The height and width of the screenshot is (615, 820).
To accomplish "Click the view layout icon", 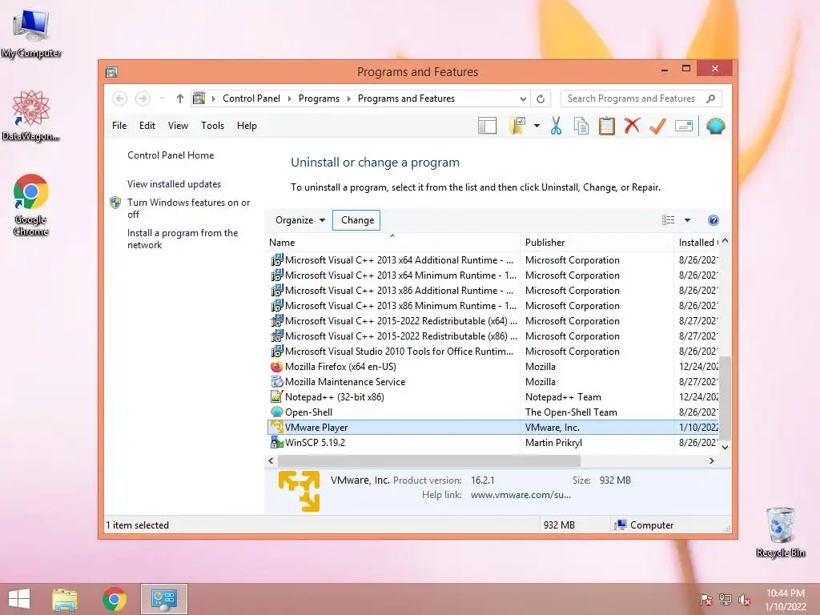I will coord(668,220).
